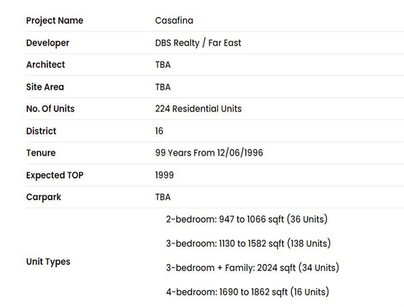Viewport: 404px width, 307px height.
Task: Click the Architect label
Action: click(x=45, y=65)
